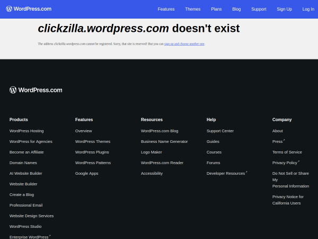Viewport: 318px width, 239px height.
Task: Click the Help column heading
Action: tap(211, 119)
